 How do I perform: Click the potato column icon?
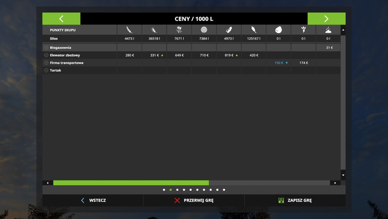click(x=278, y=30)
